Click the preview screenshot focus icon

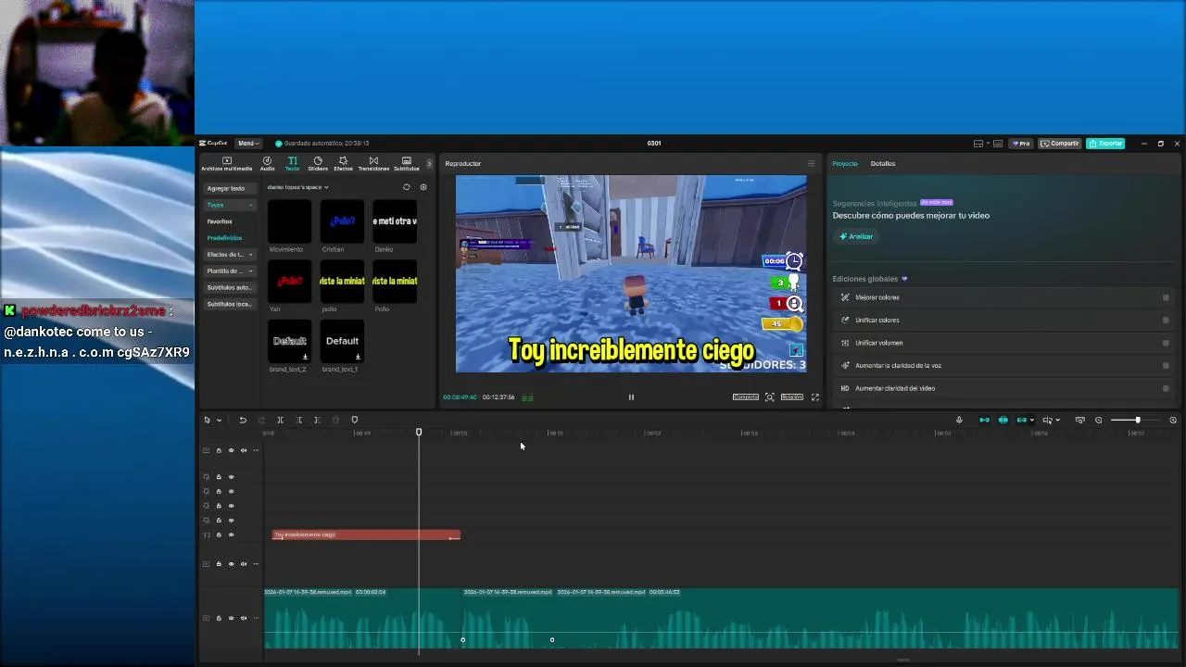click(x=769, y=397)
